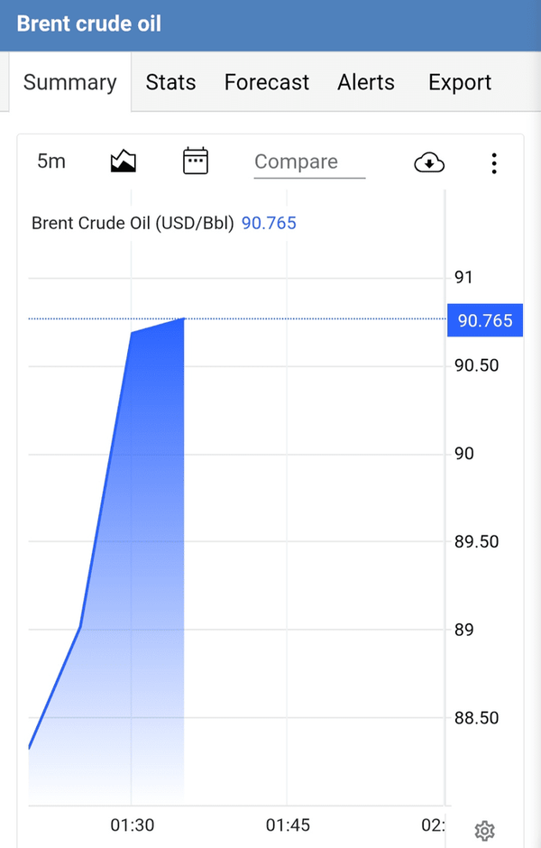Viewport: 541px width, 848px height.
Task: Open the three-dot more options menu
Action: click(x=494, y=162)
